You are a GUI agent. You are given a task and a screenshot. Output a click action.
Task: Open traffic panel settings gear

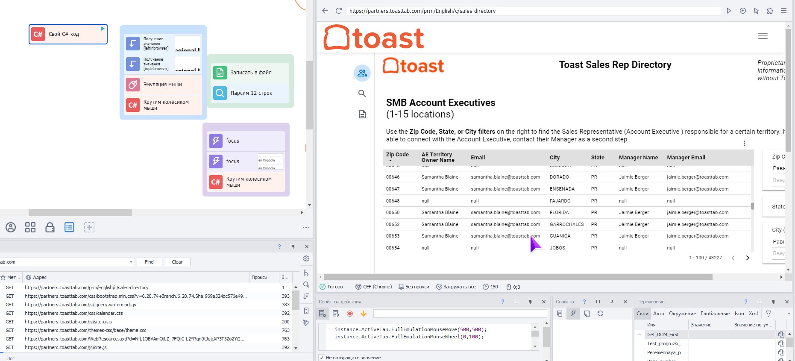[306, 258]
